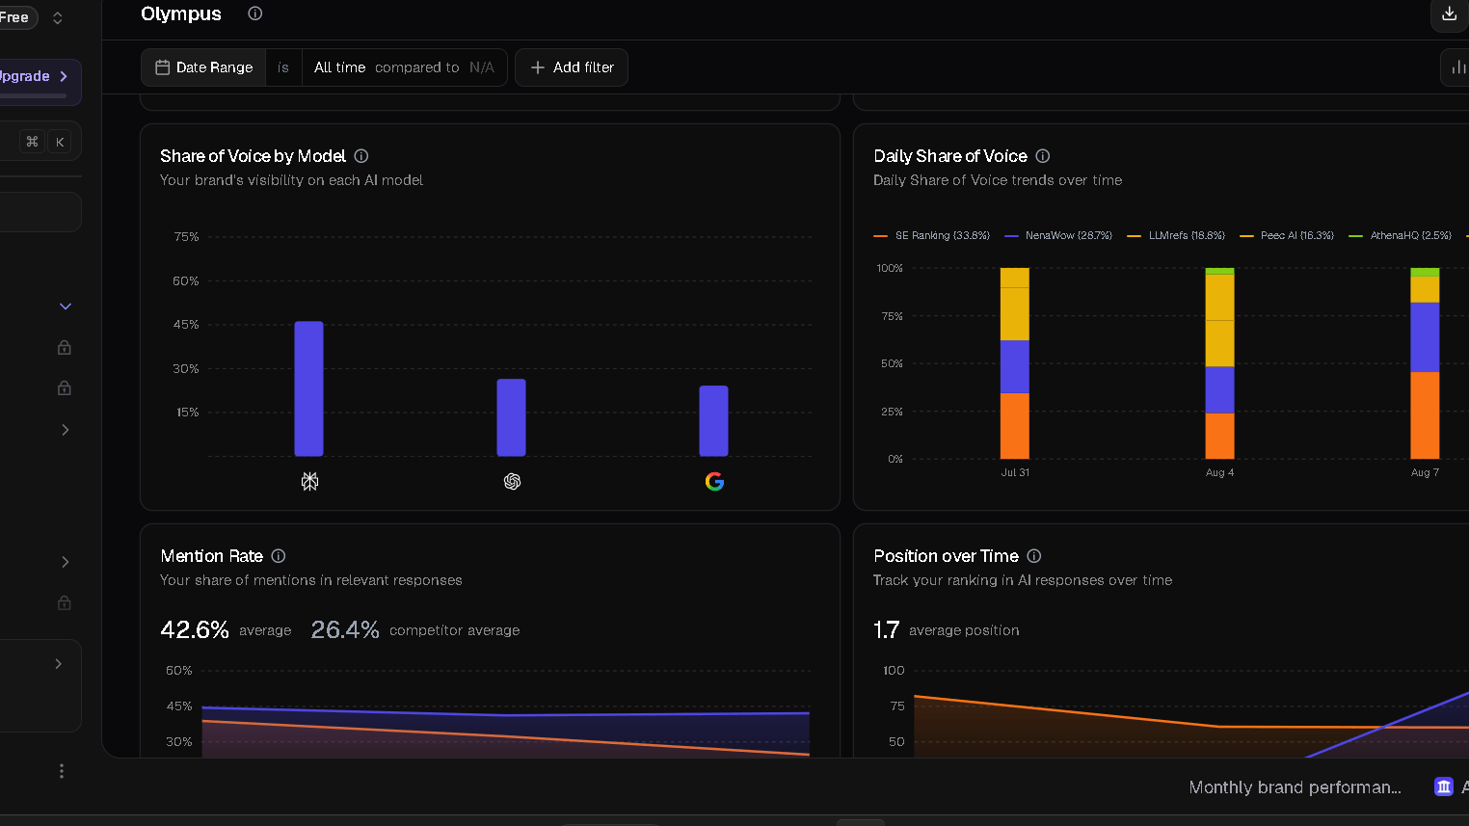
Task: Toggle AthenaHQ (2.5%) legend series
Action: click(1401, 235)
